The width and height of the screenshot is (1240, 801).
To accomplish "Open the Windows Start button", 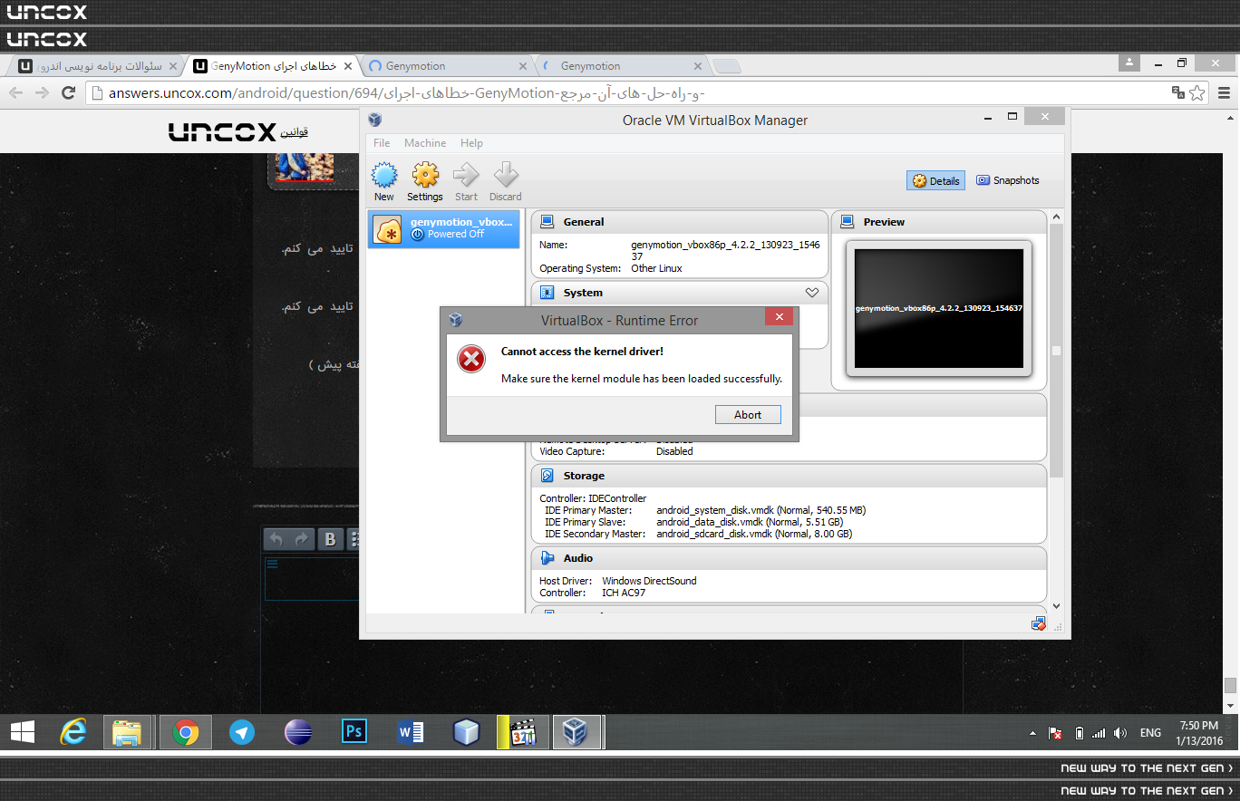I will coord(22,732).
